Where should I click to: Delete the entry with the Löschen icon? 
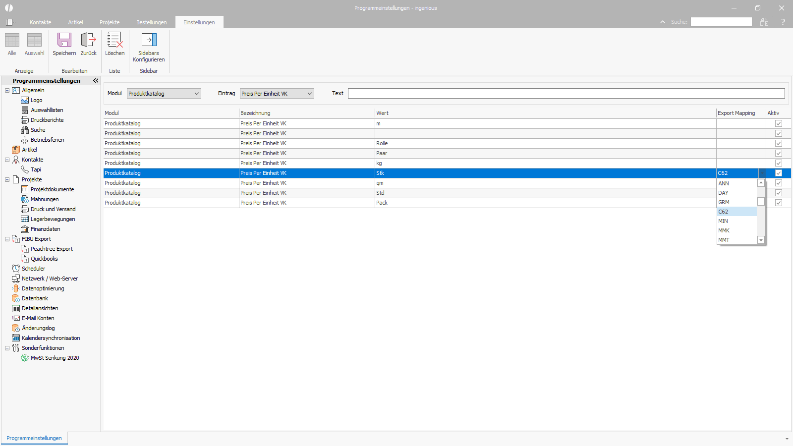click(x=114, y=41)
